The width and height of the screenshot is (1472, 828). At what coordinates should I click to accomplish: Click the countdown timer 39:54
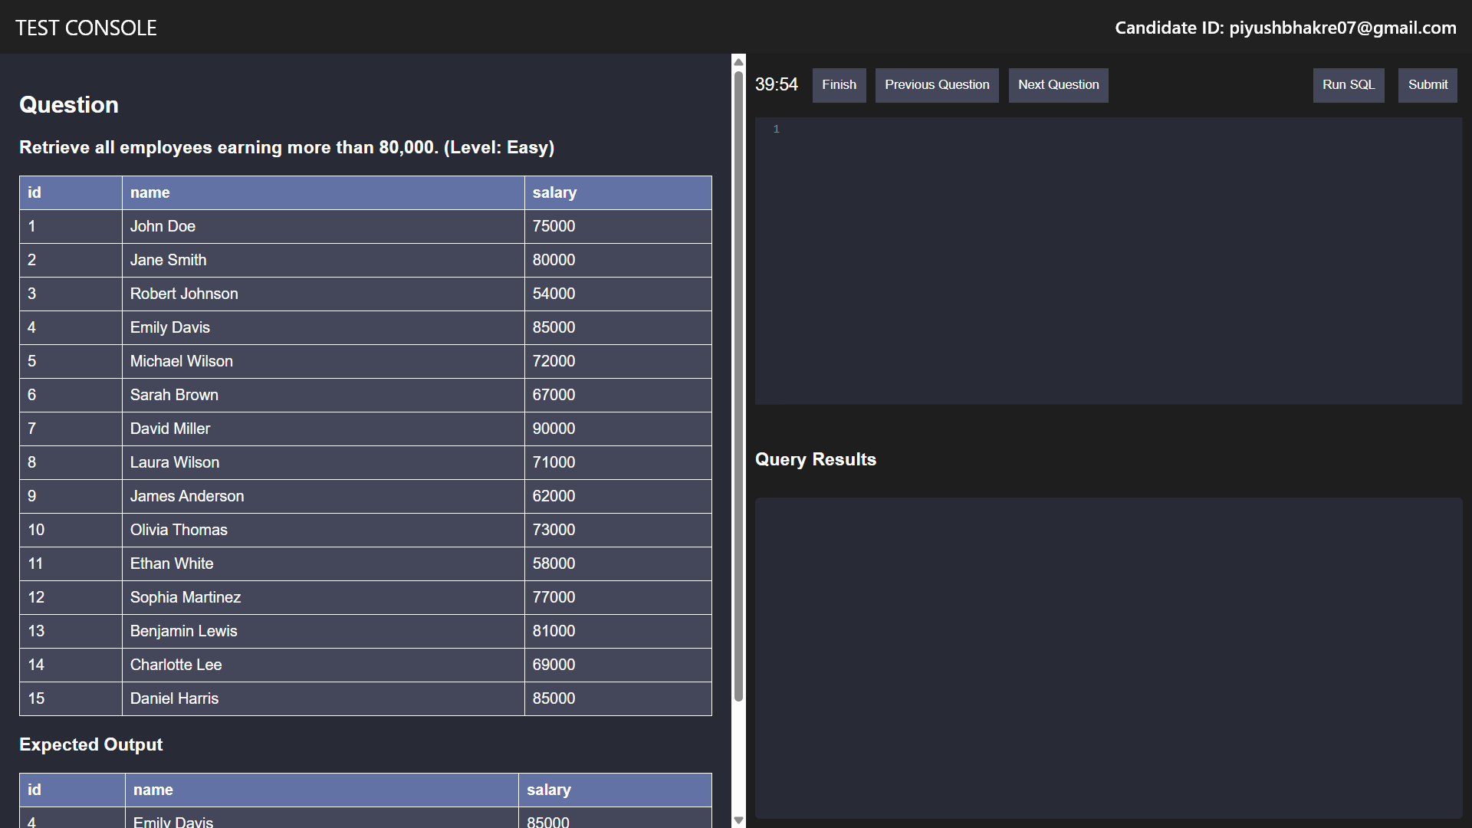coord(777,85)
